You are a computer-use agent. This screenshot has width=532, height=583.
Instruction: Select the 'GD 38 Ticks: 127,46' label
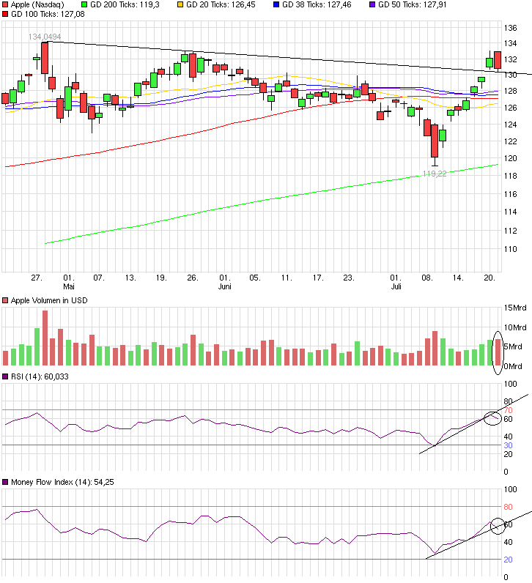317,5
